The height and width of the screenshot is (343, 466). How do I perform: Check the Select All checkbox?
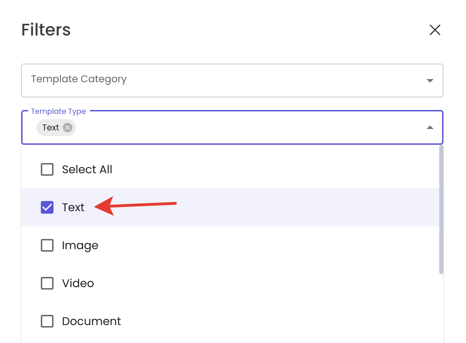click(47, 169)
